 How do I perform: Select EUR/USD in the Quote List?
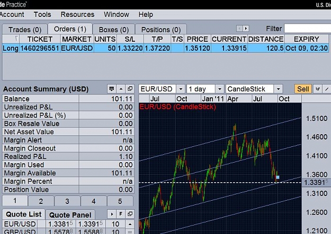click(x=20, y=224)
